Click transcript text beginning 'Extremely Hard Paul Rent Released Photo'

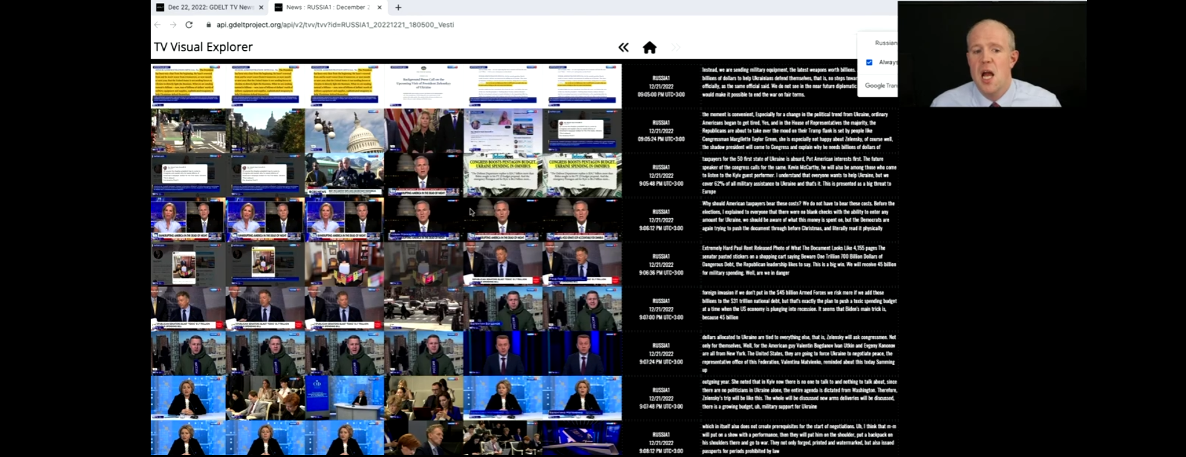coord(798,260)
